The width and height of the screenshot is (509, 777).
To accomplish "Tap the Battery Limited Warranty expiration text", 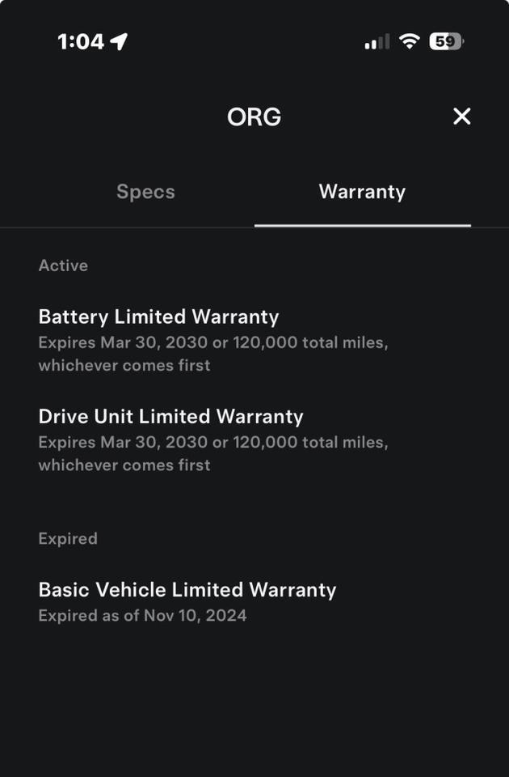I will click(x=213, y=342).
